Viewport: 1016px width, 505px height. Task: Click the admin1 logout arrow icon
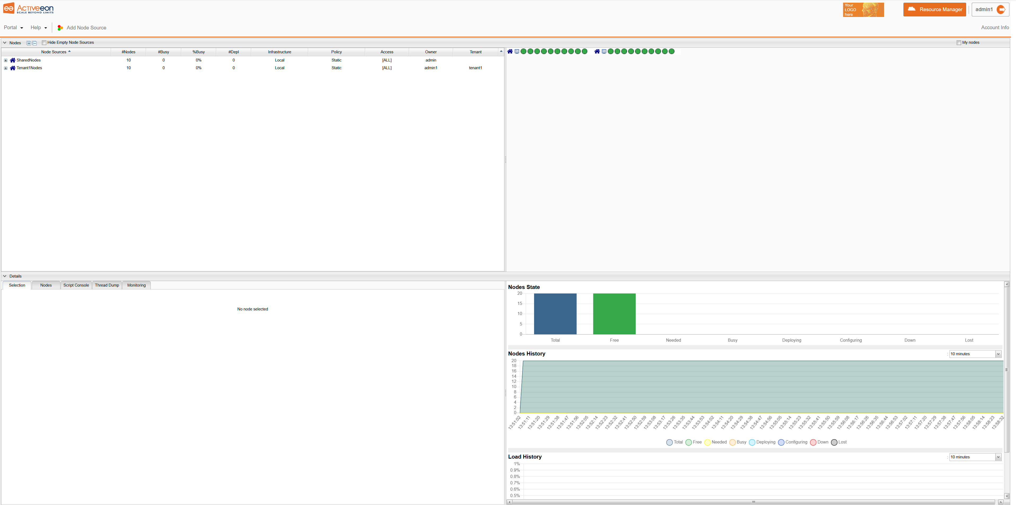pos(1001,10)
